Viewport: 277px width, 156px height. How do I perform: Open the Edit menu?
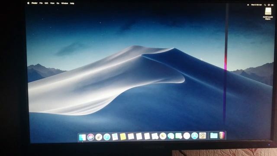46,3
